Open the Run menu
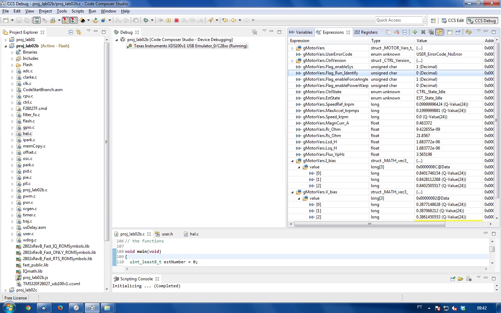This screenshot has width=501, height=313. (92, 11)
